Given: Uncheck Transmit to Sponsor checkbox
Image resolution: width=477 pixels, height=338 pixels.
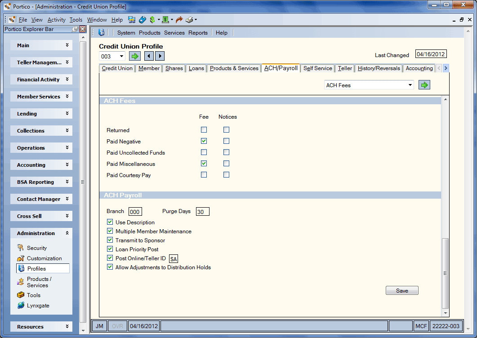Looking at the screenshot, I should point(110,240).
